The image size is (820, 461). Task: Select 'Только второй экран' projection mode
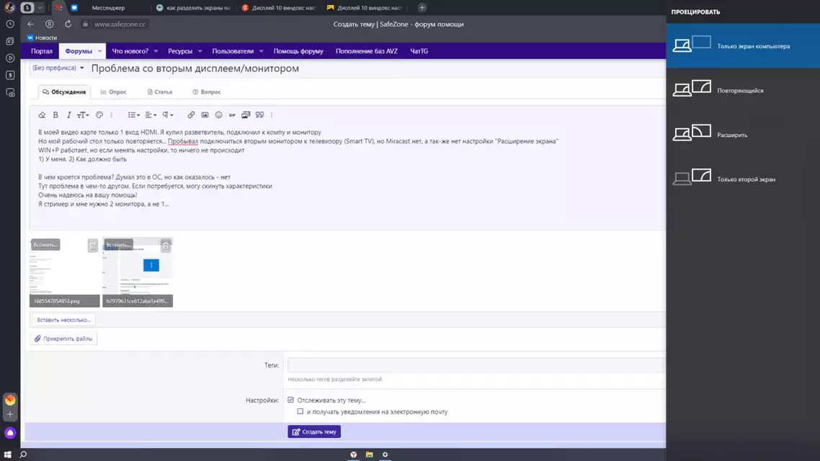pyautogui.click(x=743, y=179)
